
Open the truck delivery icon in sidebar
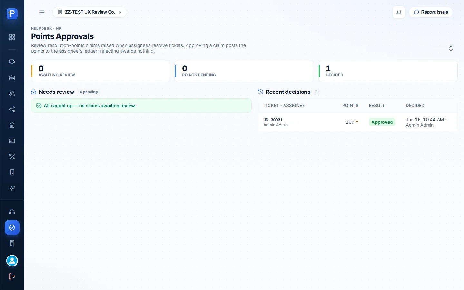[12, 62]
